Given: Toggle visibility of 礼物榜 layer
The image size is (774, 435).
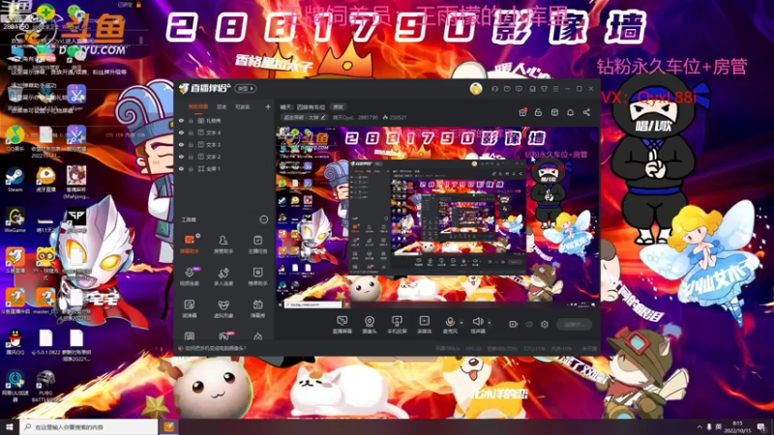Looking at the screenshot, I should [x=181, y=120].
